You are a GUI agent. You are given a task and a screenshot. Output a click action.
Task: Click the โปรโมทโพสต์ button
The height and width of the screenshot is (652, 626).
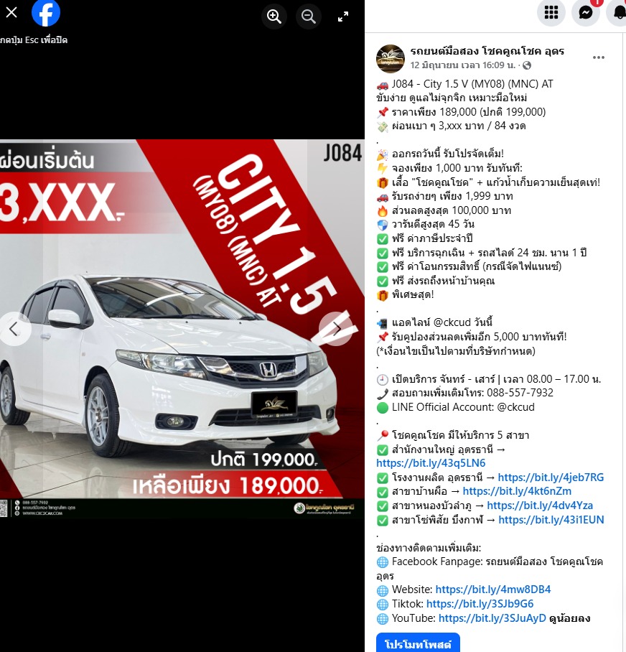coord(417,643)
